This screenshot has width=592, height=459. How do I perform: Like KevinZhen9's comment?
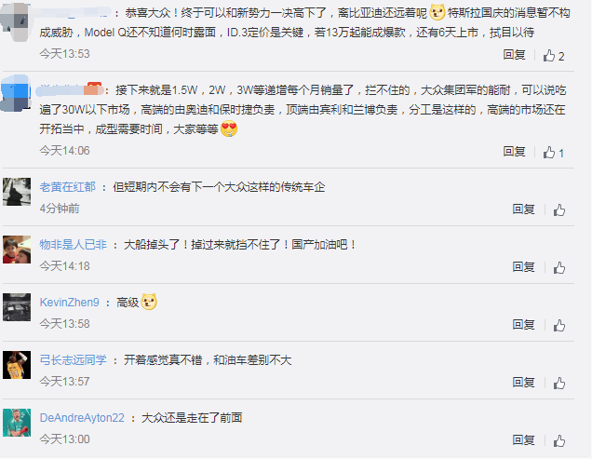pos(559,325)
